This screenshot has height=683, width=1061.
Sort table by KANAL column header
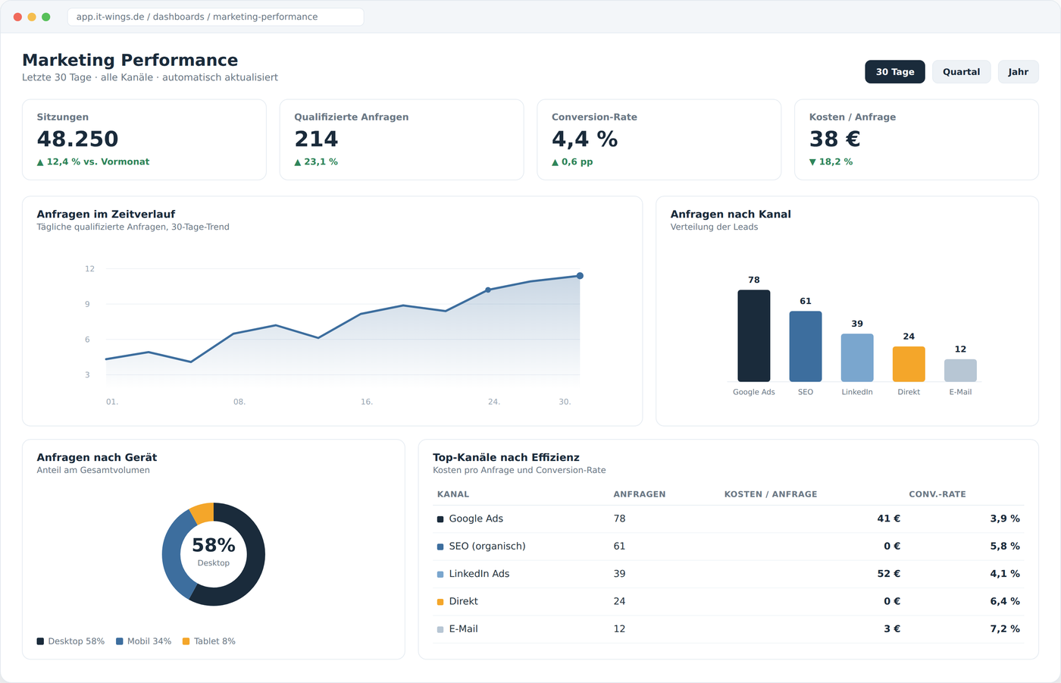[x=453, y=494]
